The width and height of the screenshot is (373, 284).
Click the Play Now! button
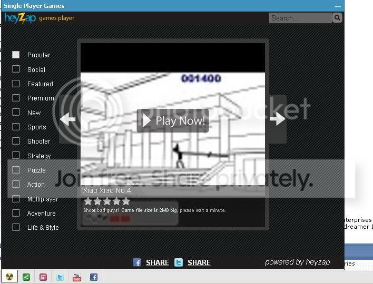click(173, 120)
